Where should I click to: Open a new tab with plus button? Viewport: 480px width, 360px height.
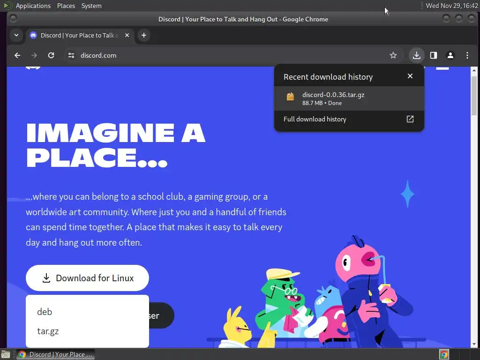click(143, 35)
